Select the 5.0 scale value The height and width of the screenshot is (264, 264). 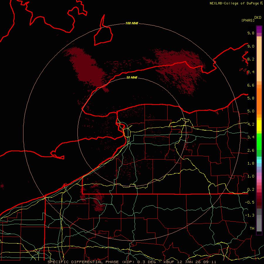point(251,111)
